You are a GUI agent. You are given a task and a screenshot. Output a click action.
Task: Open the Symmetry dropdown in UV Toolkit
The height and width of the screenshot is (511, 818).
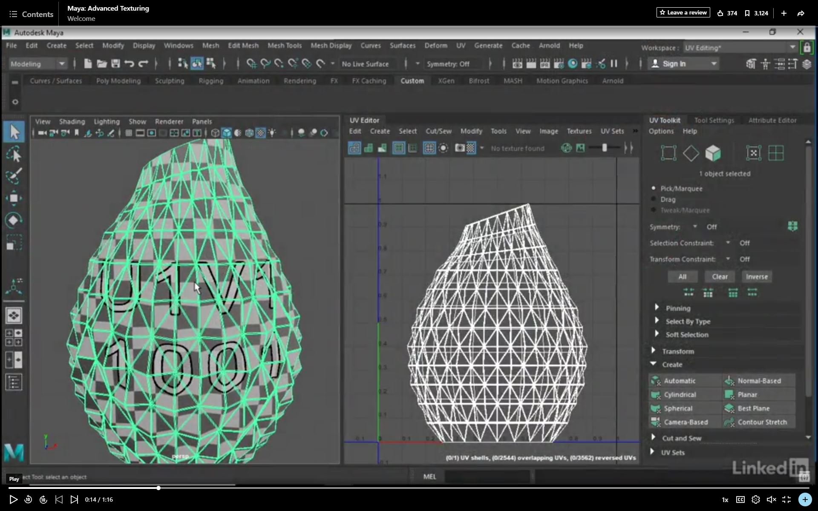click(x=695, y=227)
